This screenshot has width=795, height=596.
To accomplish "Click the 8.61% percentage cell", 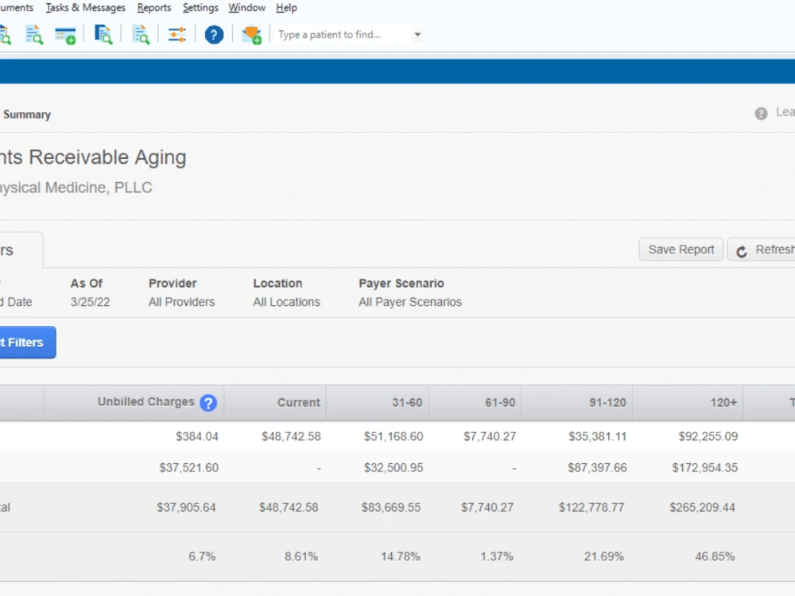I will (301, 556).
